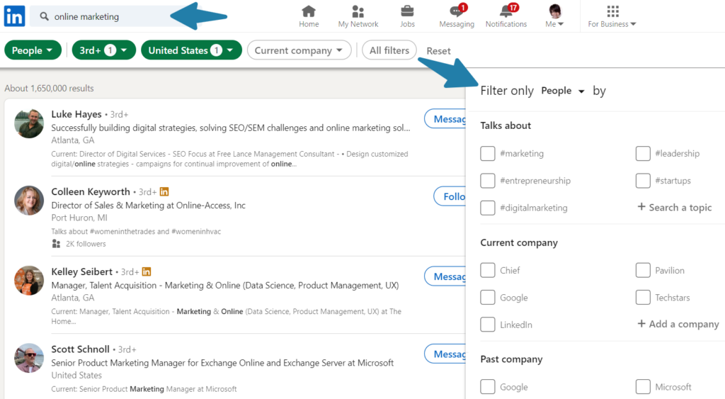The width and height of the screenshot is (725, 399).
Task: Click the followers icon under Colleen Keyworth
Action: (x=56, y=244)
